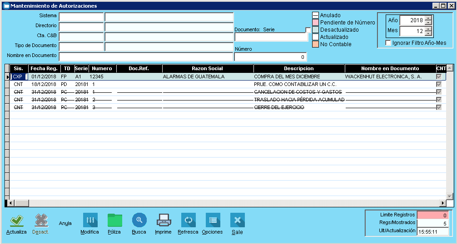Click the Anula button
This screenshot has height=244, width=457.
click(x=65, y=223)
